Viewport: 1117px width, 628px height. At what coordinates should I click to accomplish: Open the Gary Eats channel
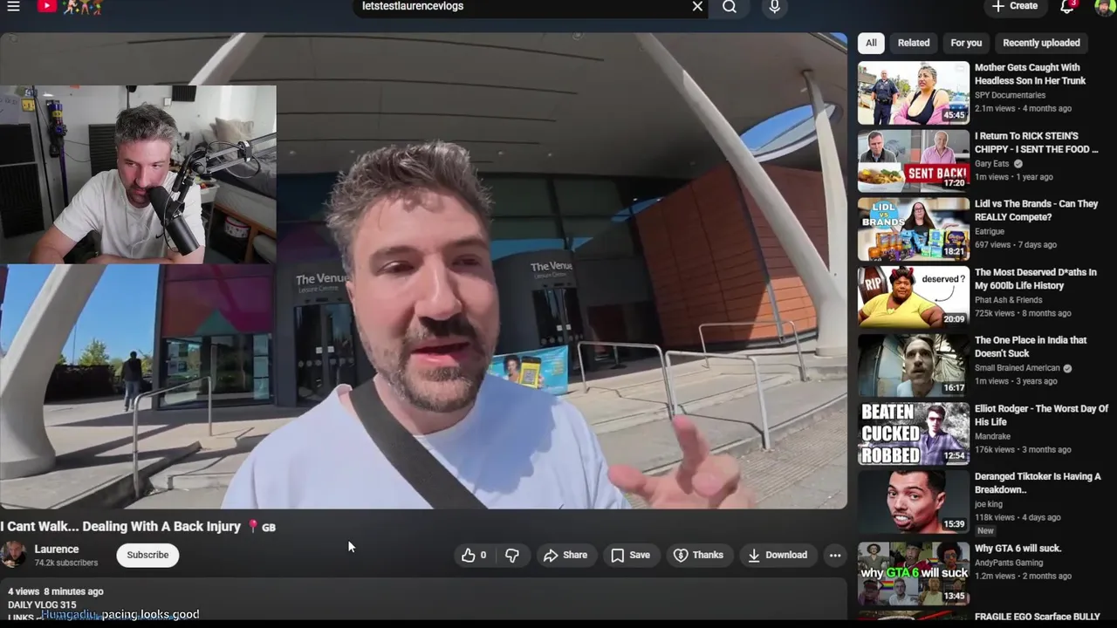(991, 163)
